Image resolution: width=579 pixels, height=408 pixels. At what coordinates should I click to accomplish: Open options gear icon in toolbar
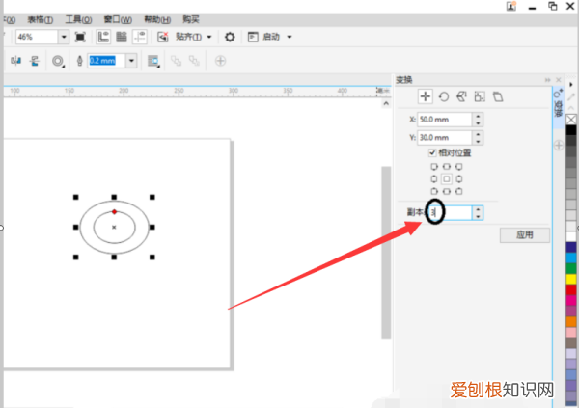click(x=230, y=37)
